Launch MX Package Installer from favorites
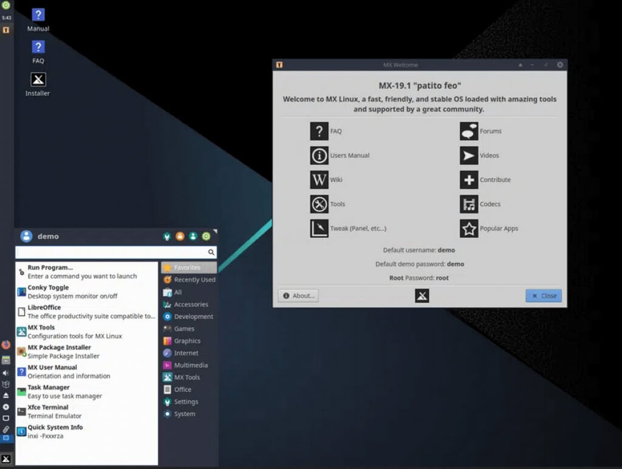This screenshot has width=622, height=469. click(86, 352)
